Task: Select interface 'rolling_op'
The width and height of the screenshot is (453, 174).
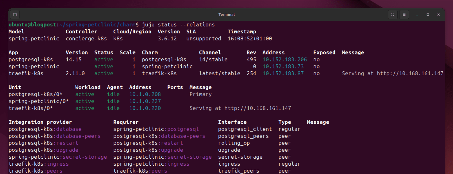Action: [x=234, y=143]
